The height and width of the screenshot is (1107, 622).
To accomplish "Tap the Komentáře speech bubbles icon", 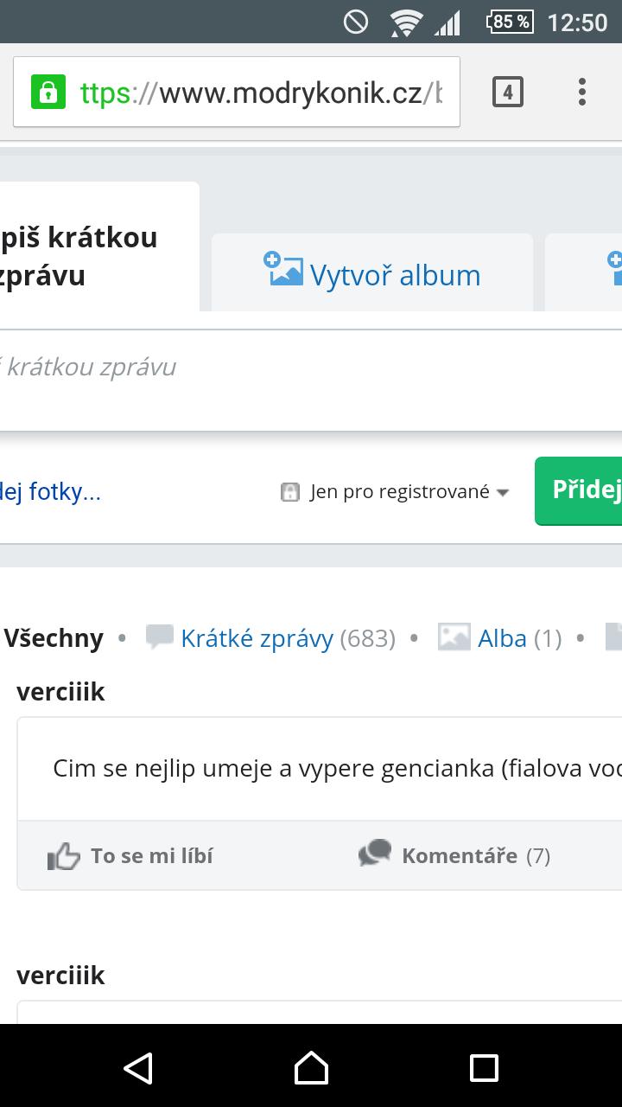I will pyautogui.click(x=375, y=854).
